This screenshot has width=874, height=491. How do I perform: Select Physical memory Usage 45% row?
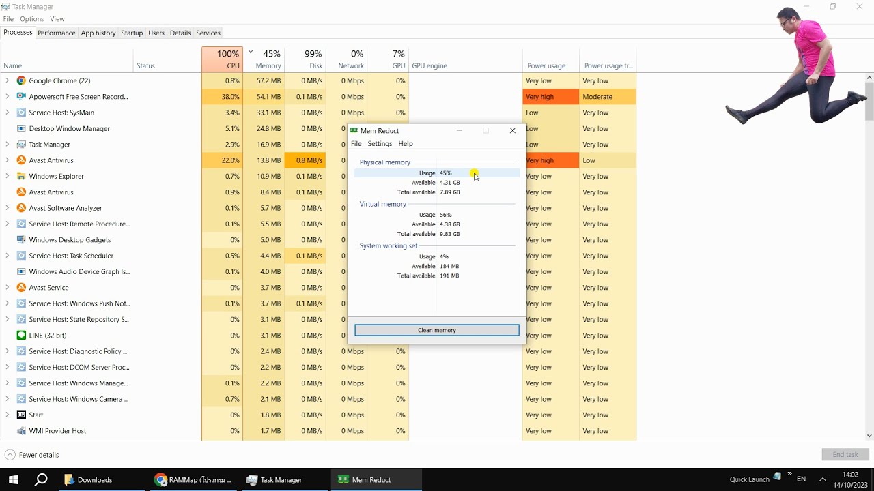[437, 173]
